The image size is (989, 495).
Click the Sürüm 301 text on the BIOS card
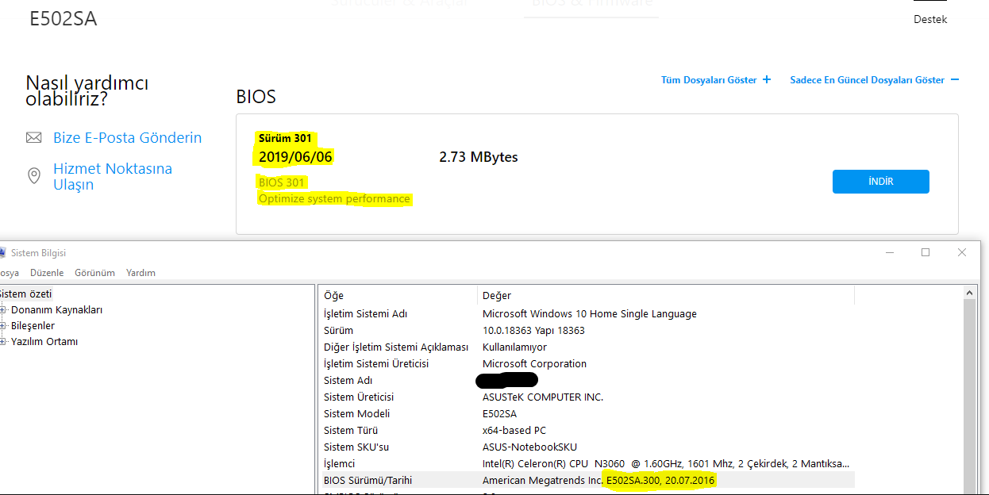click(285, 139)
